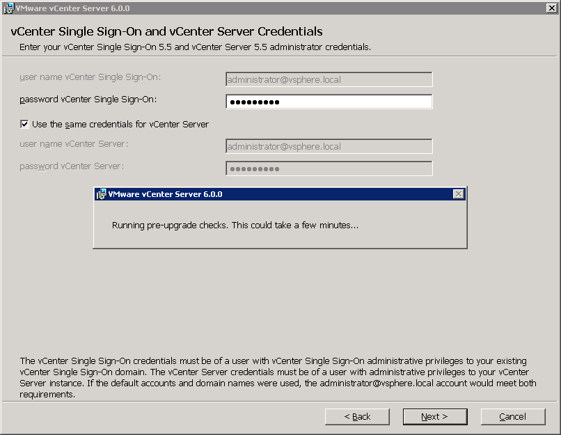The image size is (561, 435).
Task: Uncheck Use the same credentials for vCenter Server
Action: tap(25, 125)
